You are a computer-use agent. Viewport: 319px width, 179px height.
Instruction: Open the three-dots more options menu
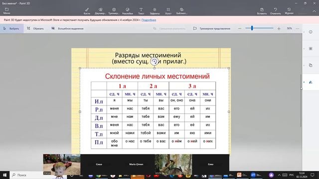(x=298, y=29)
